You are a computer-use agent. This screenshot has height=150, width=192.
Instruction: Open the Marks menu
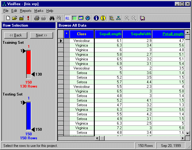(39, 11)
